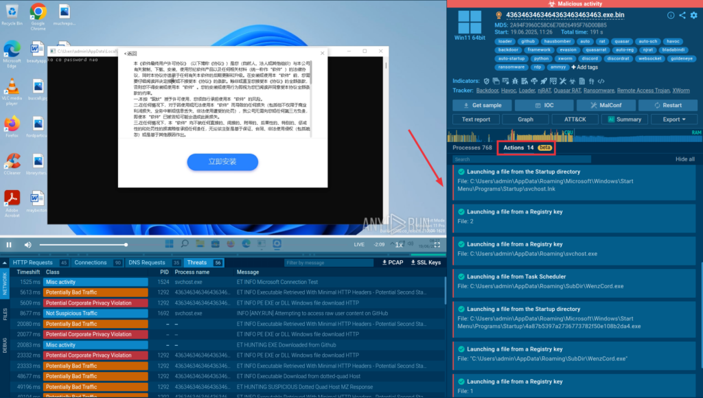Image resolution: width=703 pixels, height=398 pixels.
Task: Click the Restart button
Action: [x=667, y=105]
